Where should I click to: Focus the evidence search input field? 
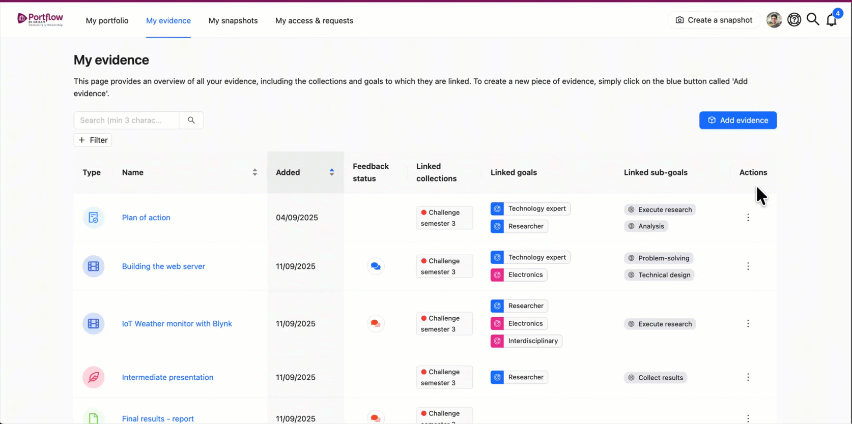[x=127, y=120]
